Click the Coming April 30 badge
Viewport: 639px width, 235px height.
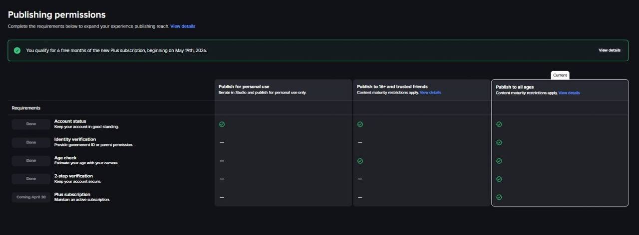point(31,197)
